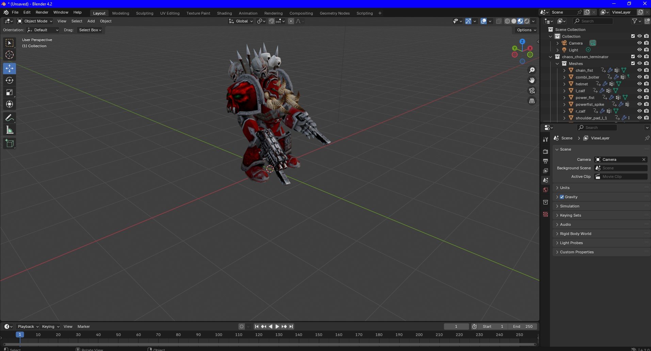Expand the Units panel
This screenshot has height=351, width=651.
pos(601,188)
